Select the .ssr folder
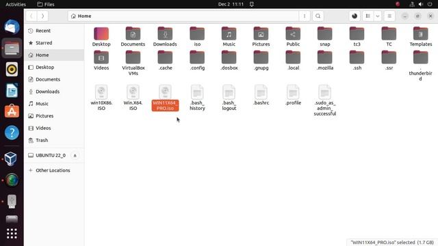438x246 pixels. point(389,57)
